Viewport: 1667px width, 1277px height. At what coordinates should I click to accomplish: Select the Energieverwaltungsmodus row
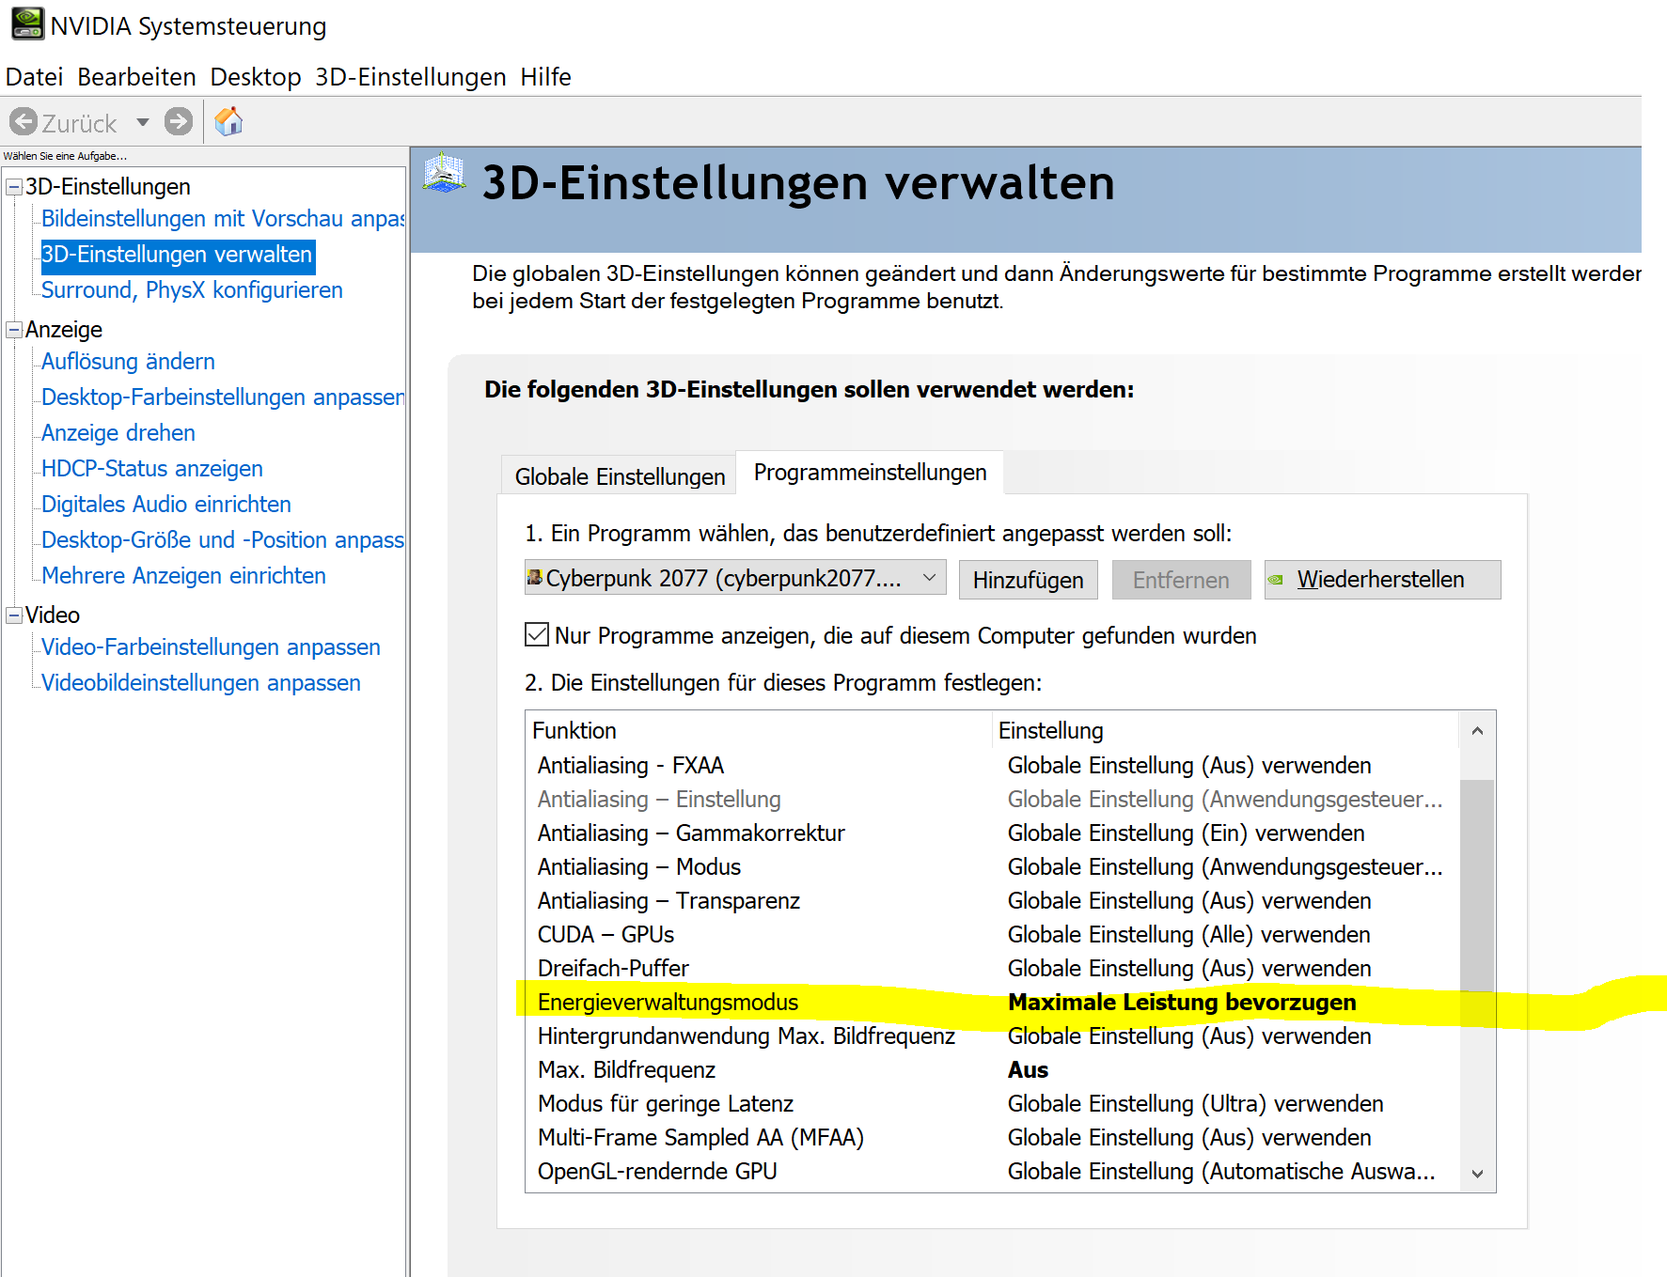[x=992, y=1003]
